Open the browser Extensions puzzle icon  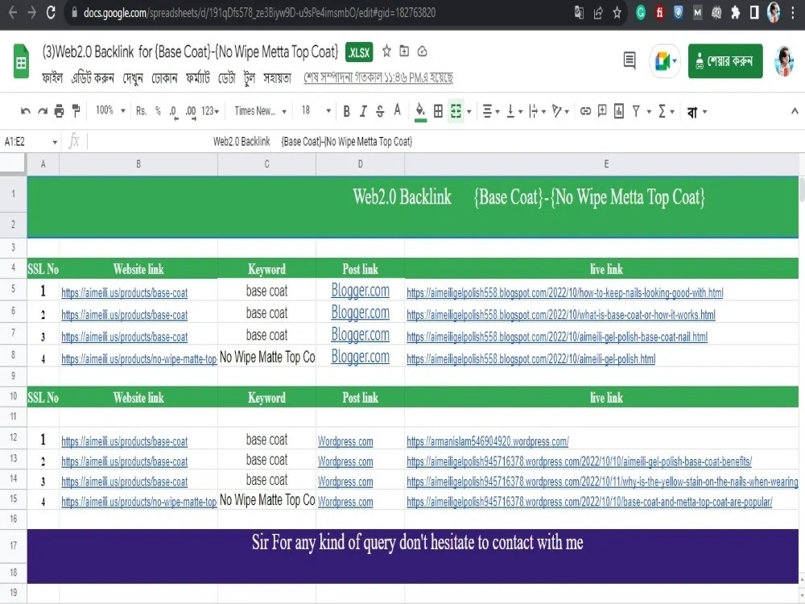coord(735,13)
